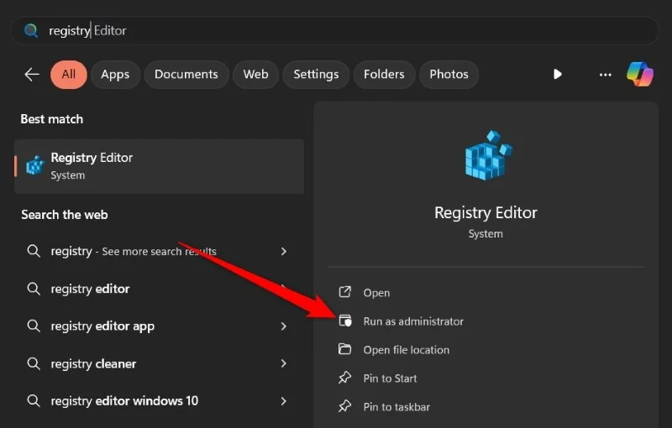This screenshot has width=672, height=428.
Task: Select 'registry editor windows 10' web suggestion
Action: (x=159, y=401)
